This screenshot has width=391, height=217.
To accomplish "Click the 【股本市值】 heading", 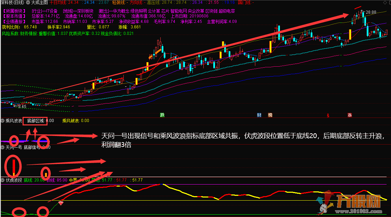I will tap(14, 16).
